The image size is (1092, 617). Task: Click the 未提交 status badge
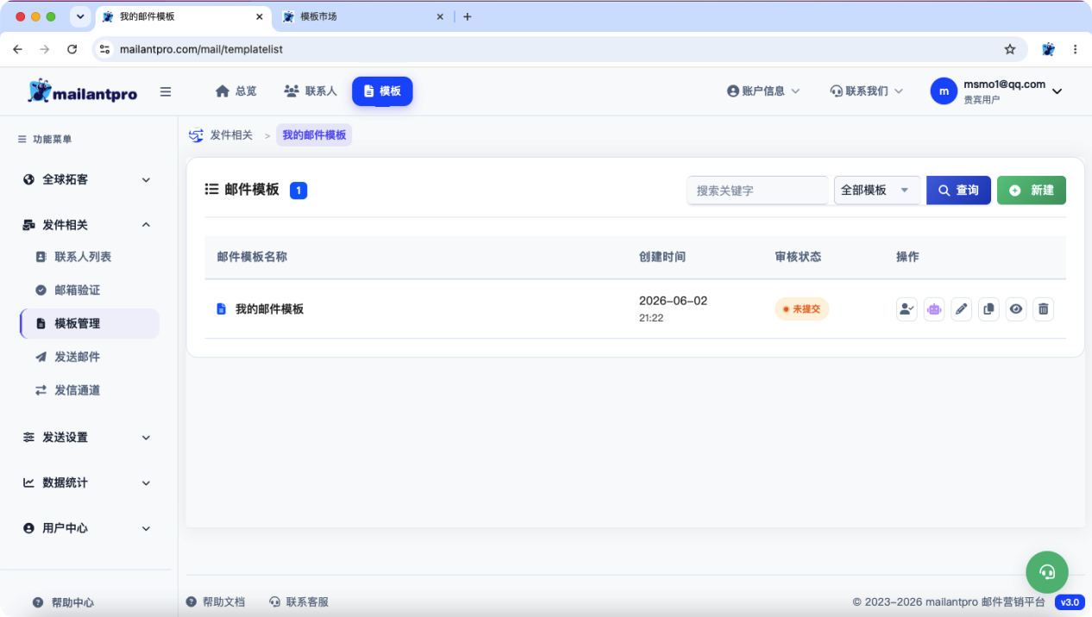tap(802, 308)
